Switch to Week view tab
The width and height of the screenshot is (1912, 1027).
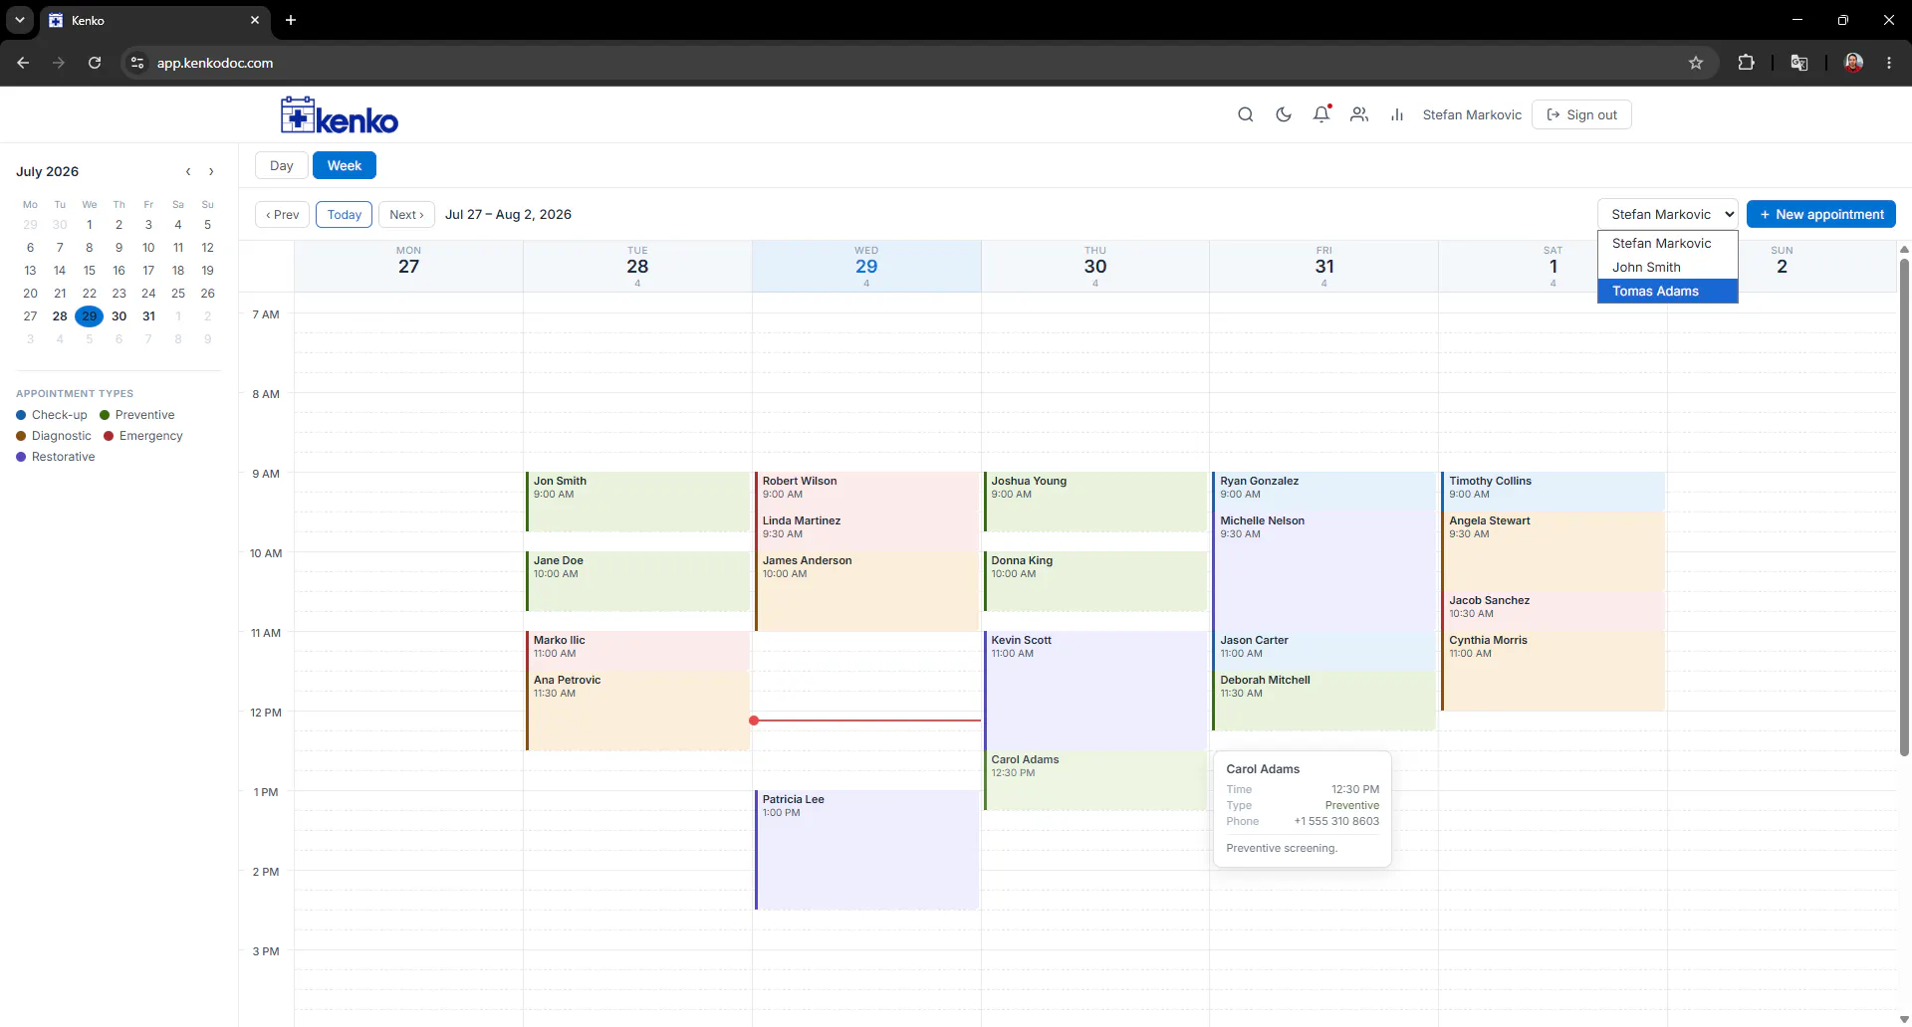click(x=345, y=165)
